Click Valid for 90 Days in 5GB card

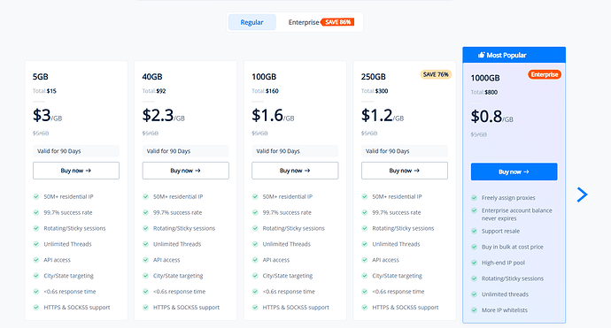tap(76, 151)
